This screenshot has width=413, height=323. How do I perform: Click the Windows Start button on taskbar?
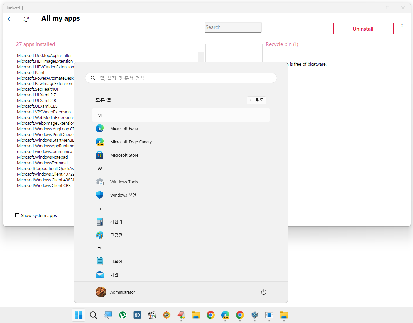coord(79,315)
